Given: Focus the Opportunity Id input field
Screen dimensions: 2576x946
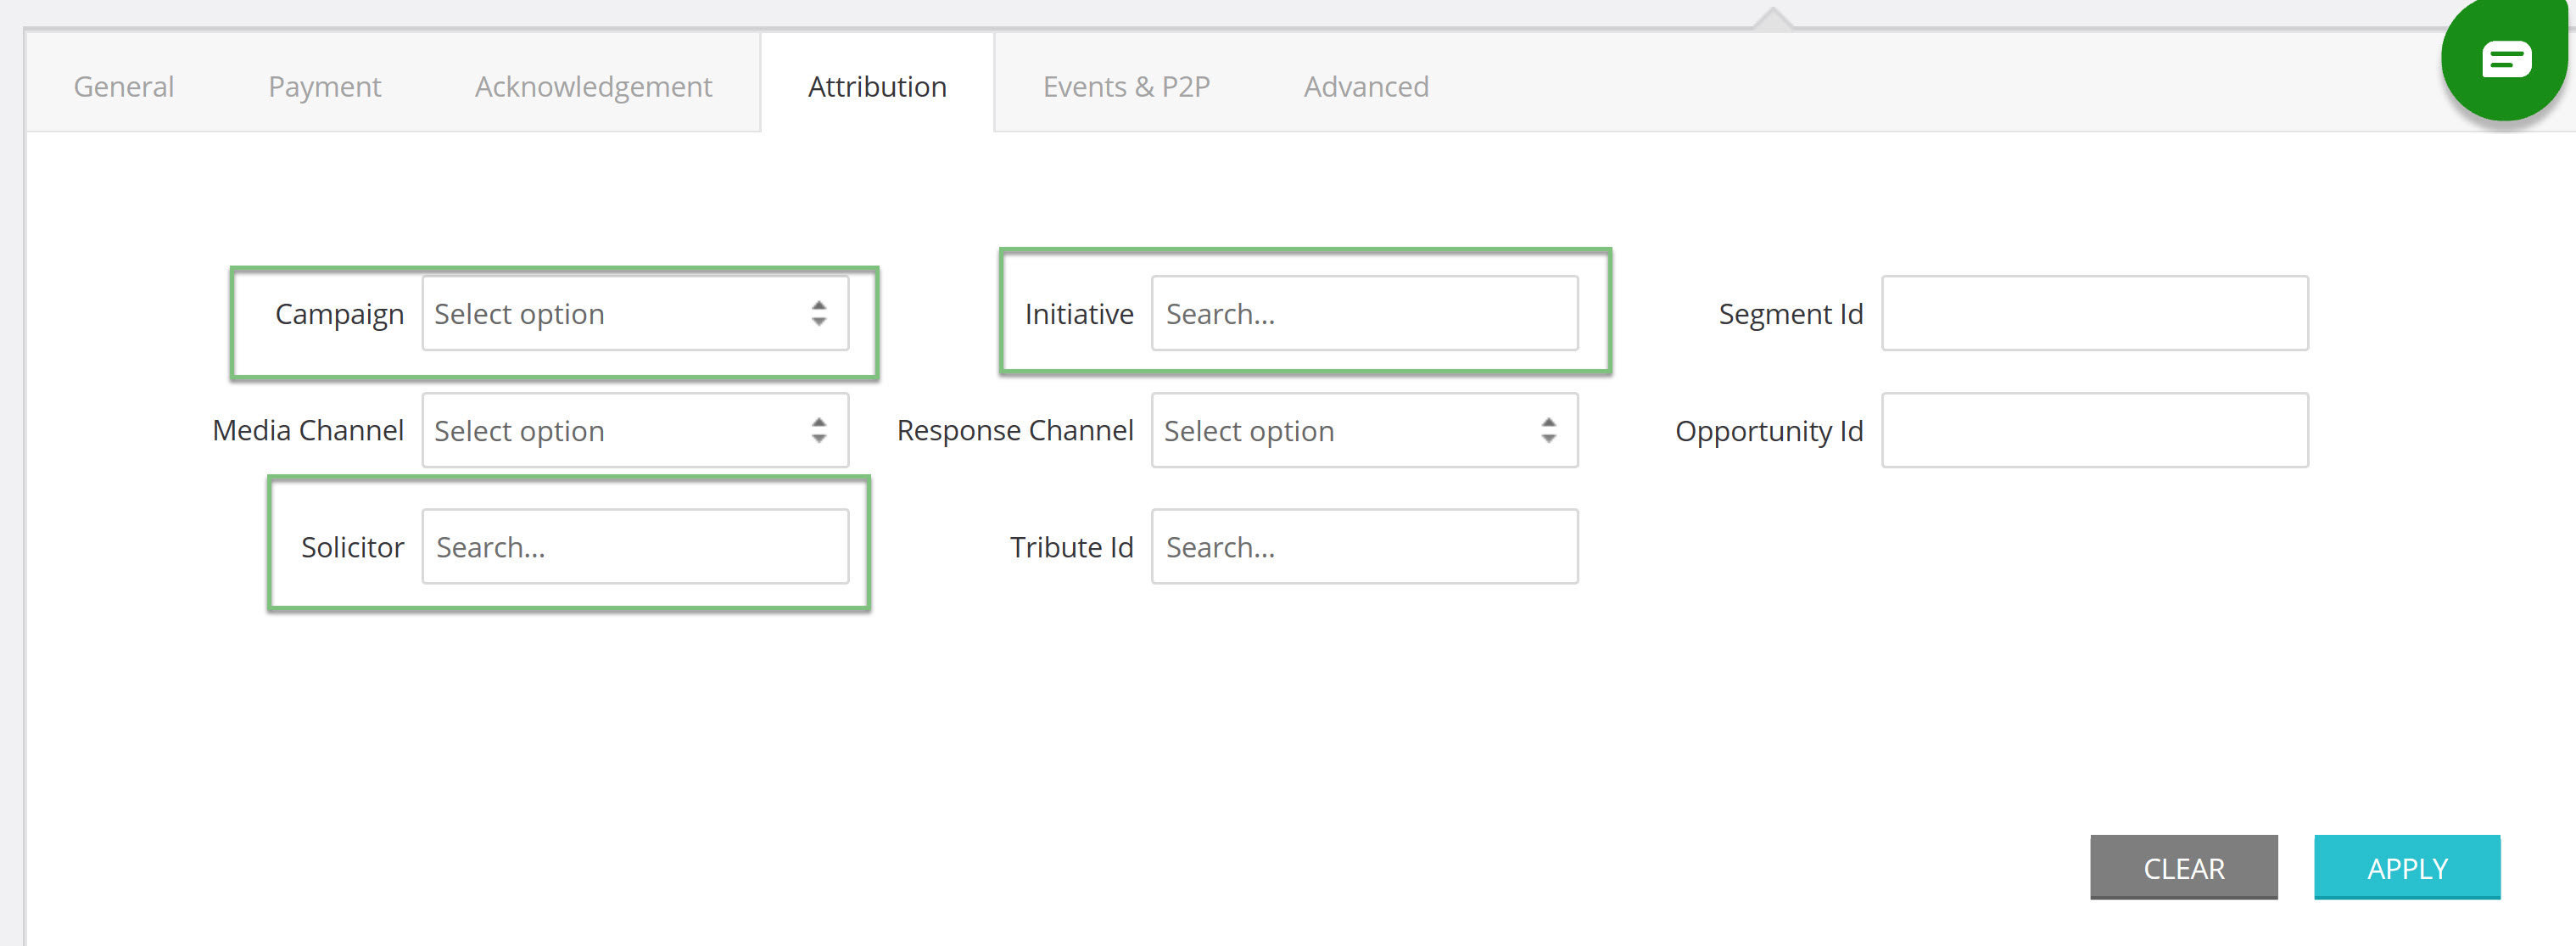Looking at the screenshot, I should point(2095,431).
